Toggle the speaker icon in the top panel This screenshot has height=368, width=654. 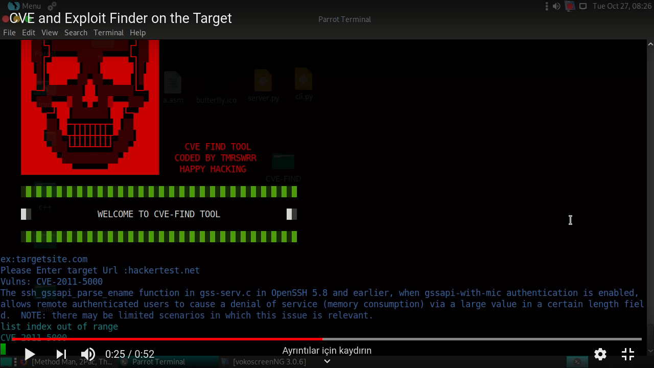point(556,6)
